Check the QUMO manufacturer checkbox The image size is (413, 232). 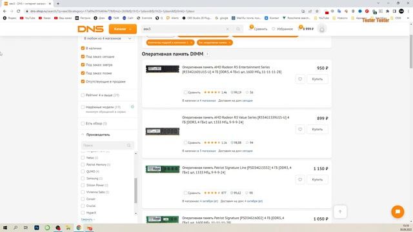[x=83, y=171]
